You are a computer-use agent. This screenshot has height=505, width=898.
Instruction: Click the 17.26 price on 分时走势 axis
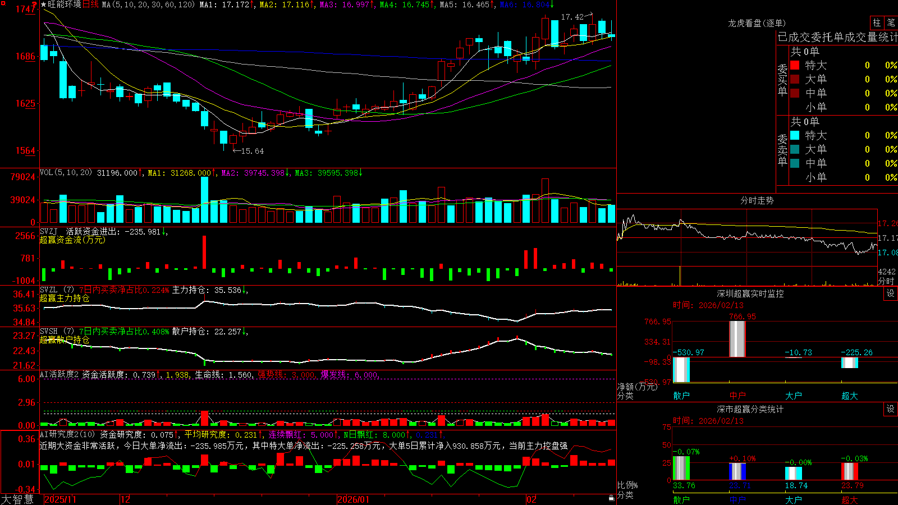click(x=888, y=223)
